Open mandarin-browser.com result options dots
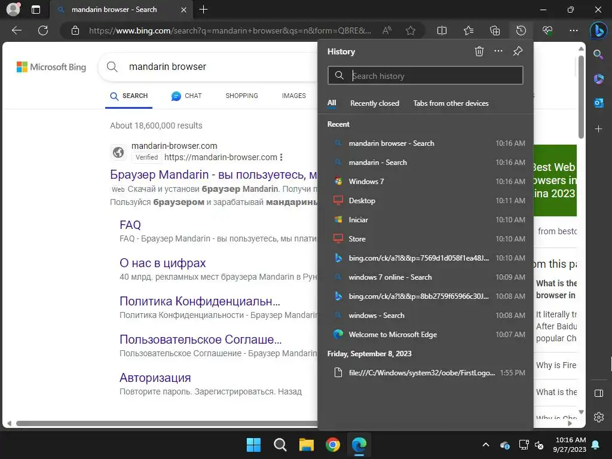Image resolution: width=612 pixels, height=459 pixels. (281, 157)
